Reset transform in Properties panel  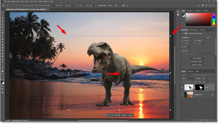[208, 38]
